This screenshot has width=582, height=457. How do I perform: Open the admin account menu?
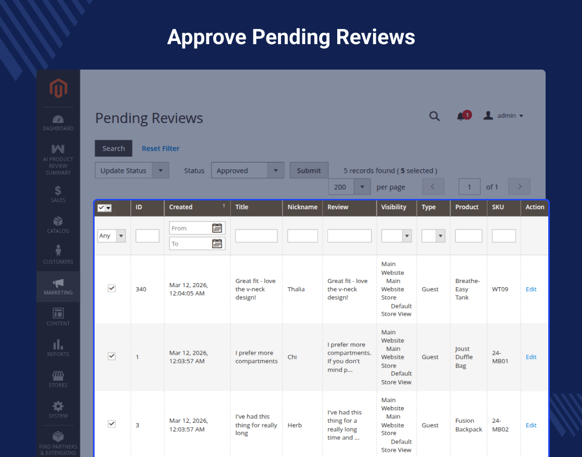[x=504, y=116]
